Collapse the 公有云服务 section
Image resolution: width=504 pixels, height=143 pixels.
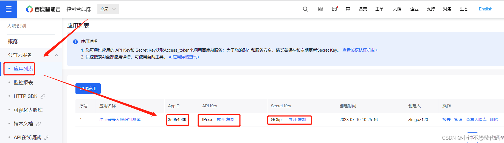coord(56,55)
